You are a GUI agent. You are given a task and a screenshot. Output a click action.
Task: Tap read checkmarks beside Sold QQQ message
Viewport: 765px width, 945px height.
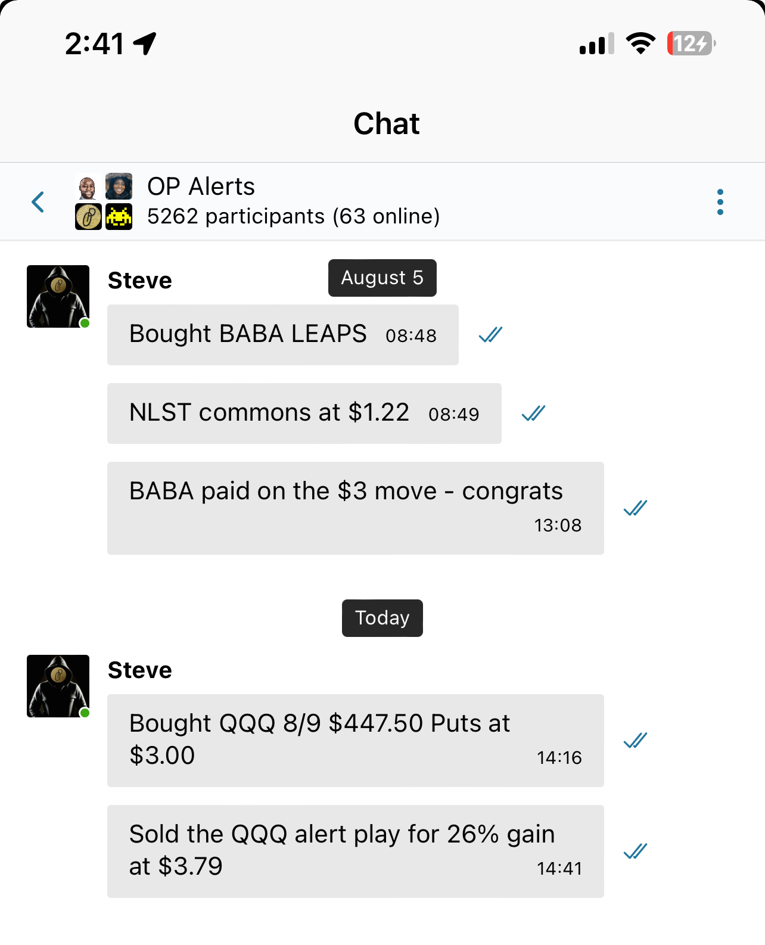click(x=635, y=851)
